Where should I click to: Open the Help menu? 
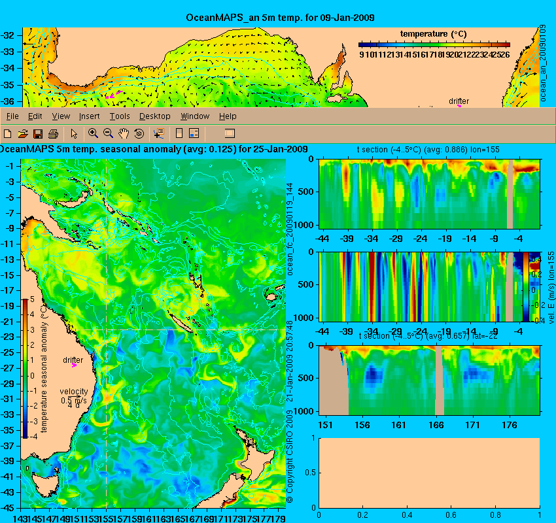228,116
